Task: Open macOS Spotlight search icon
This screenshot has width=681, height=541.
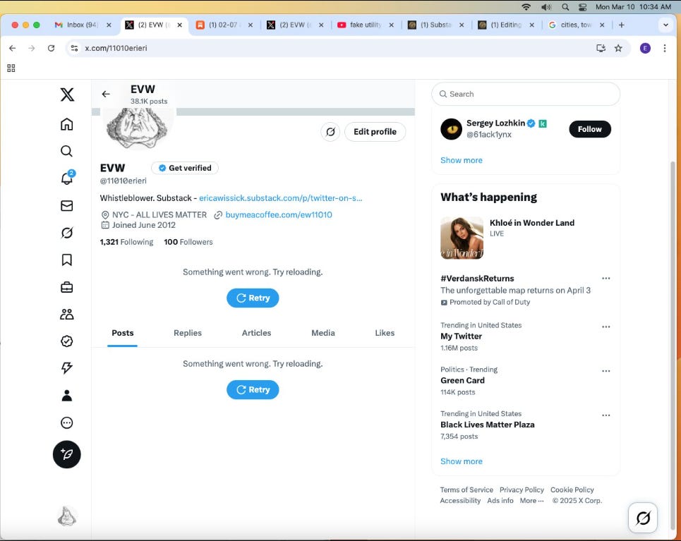Action: pyautogui.click(x=565, y=7)
